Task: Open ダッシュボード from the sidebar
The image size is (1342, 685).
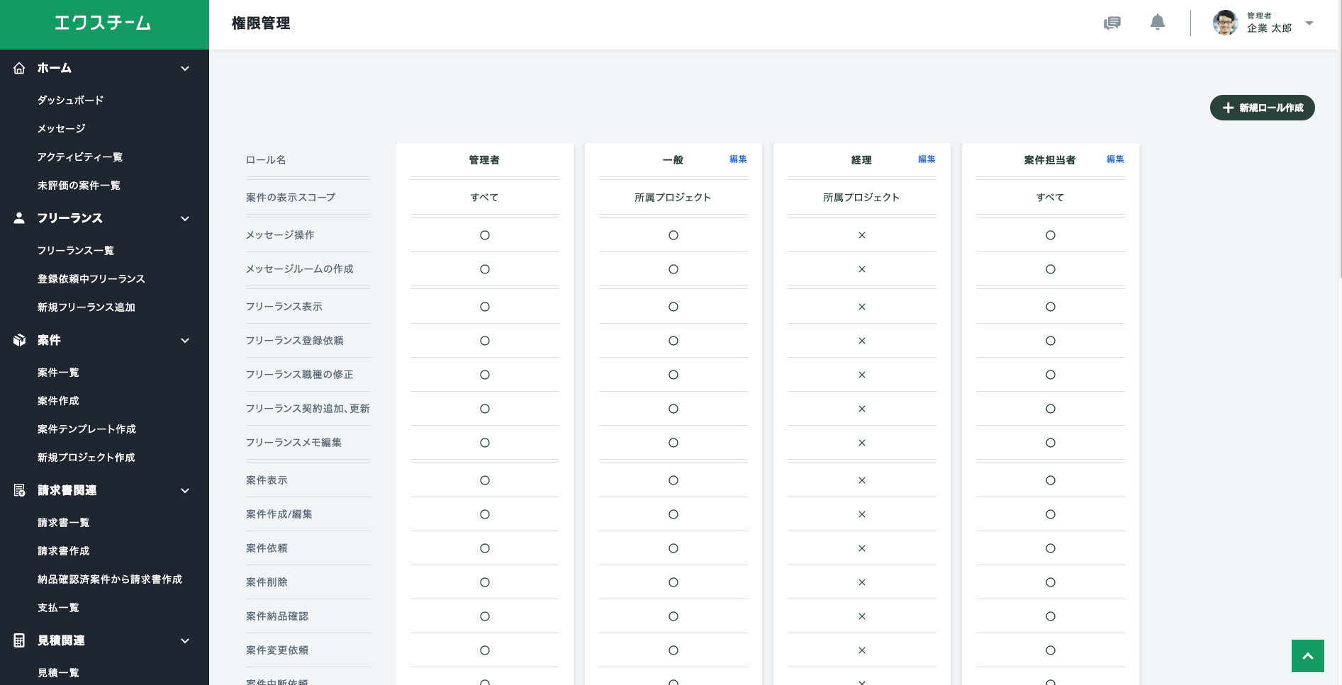Action: click(70, 101)
